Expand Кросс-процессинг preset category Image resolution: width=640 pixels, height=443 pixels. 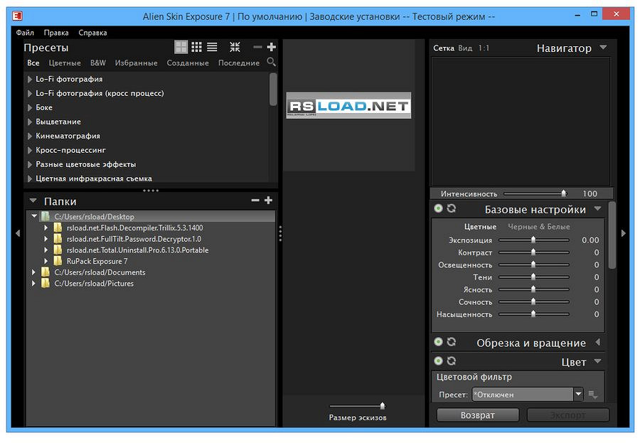[x=30, y=150]
